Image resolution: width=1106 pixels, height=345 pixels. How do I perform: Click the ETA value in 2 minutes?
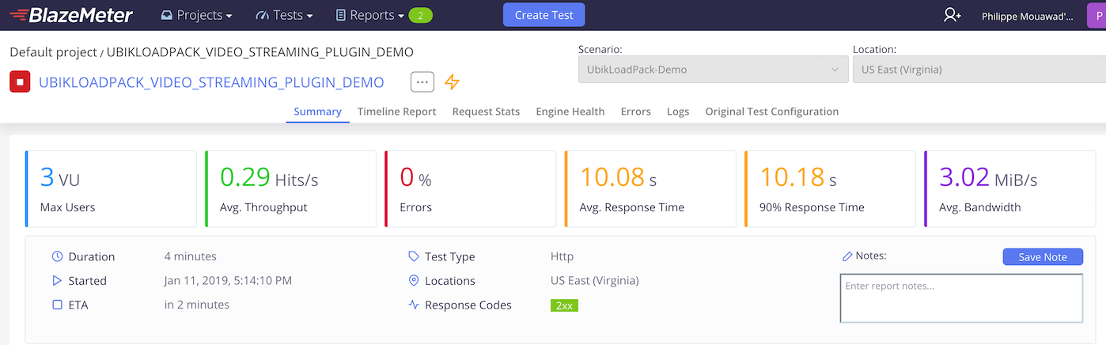tap(197, 305)
